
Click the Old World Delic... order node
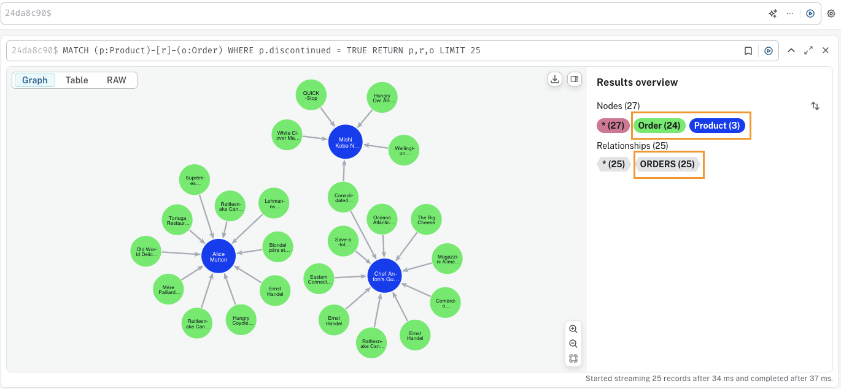146,251
